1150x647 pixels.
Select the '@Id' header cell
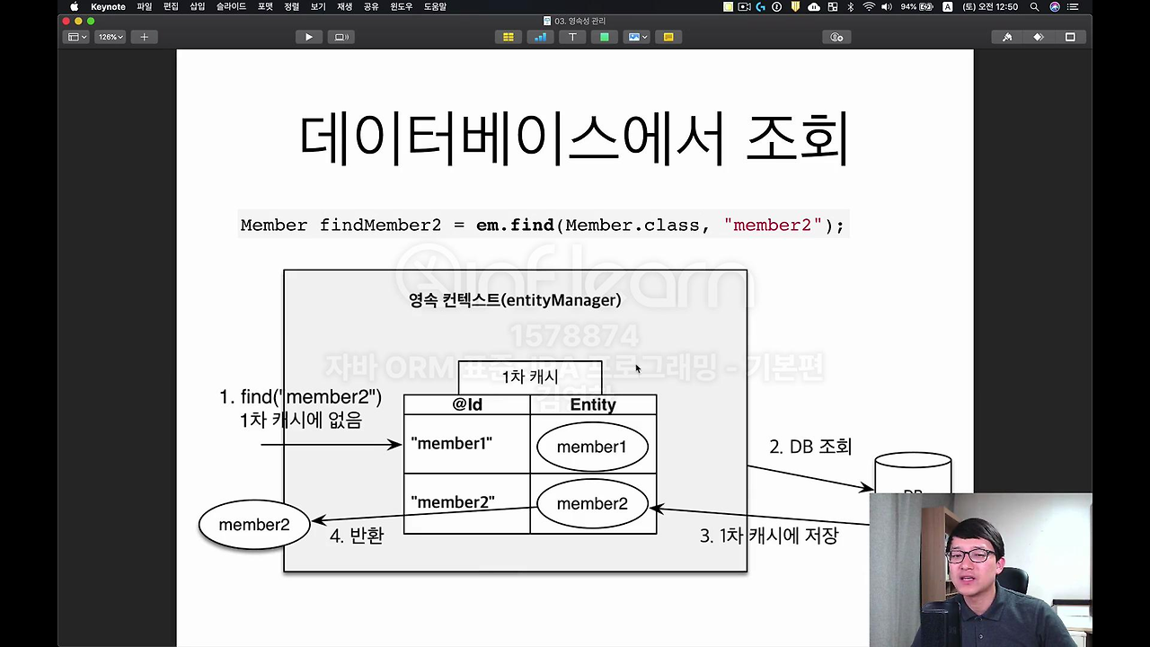[x=467, y=404]
